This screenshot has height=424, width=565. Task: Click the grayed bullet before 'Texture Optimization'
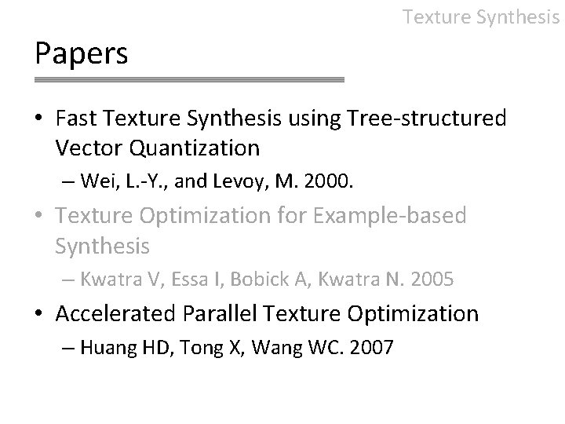point(38,215)
